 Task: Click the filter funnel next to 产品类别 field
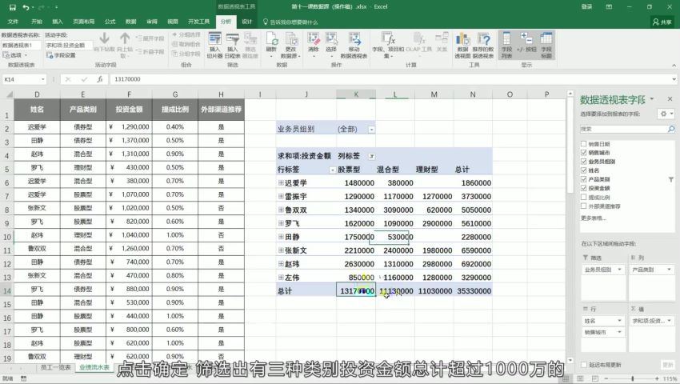671,179
